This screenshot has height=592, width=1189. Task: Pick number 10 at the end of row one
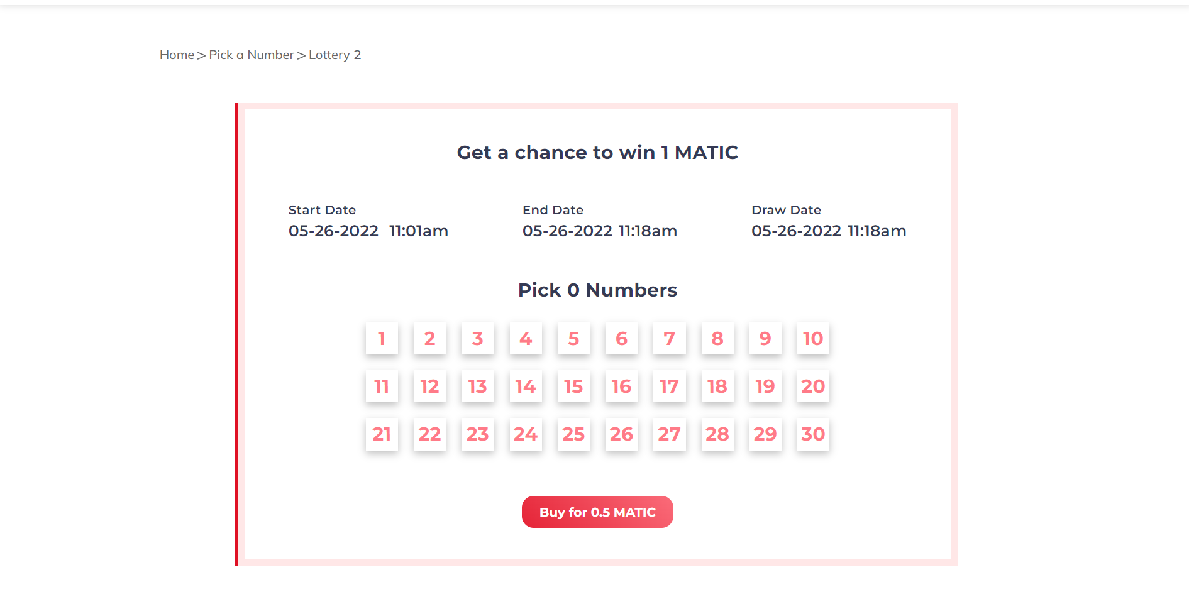tap(812, 339)
